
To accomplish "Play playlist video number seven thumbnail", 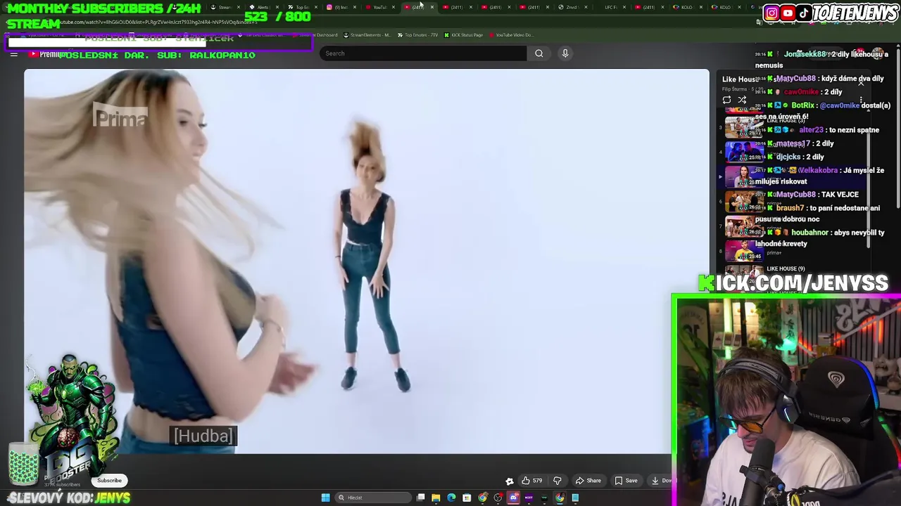I will 744,226.
